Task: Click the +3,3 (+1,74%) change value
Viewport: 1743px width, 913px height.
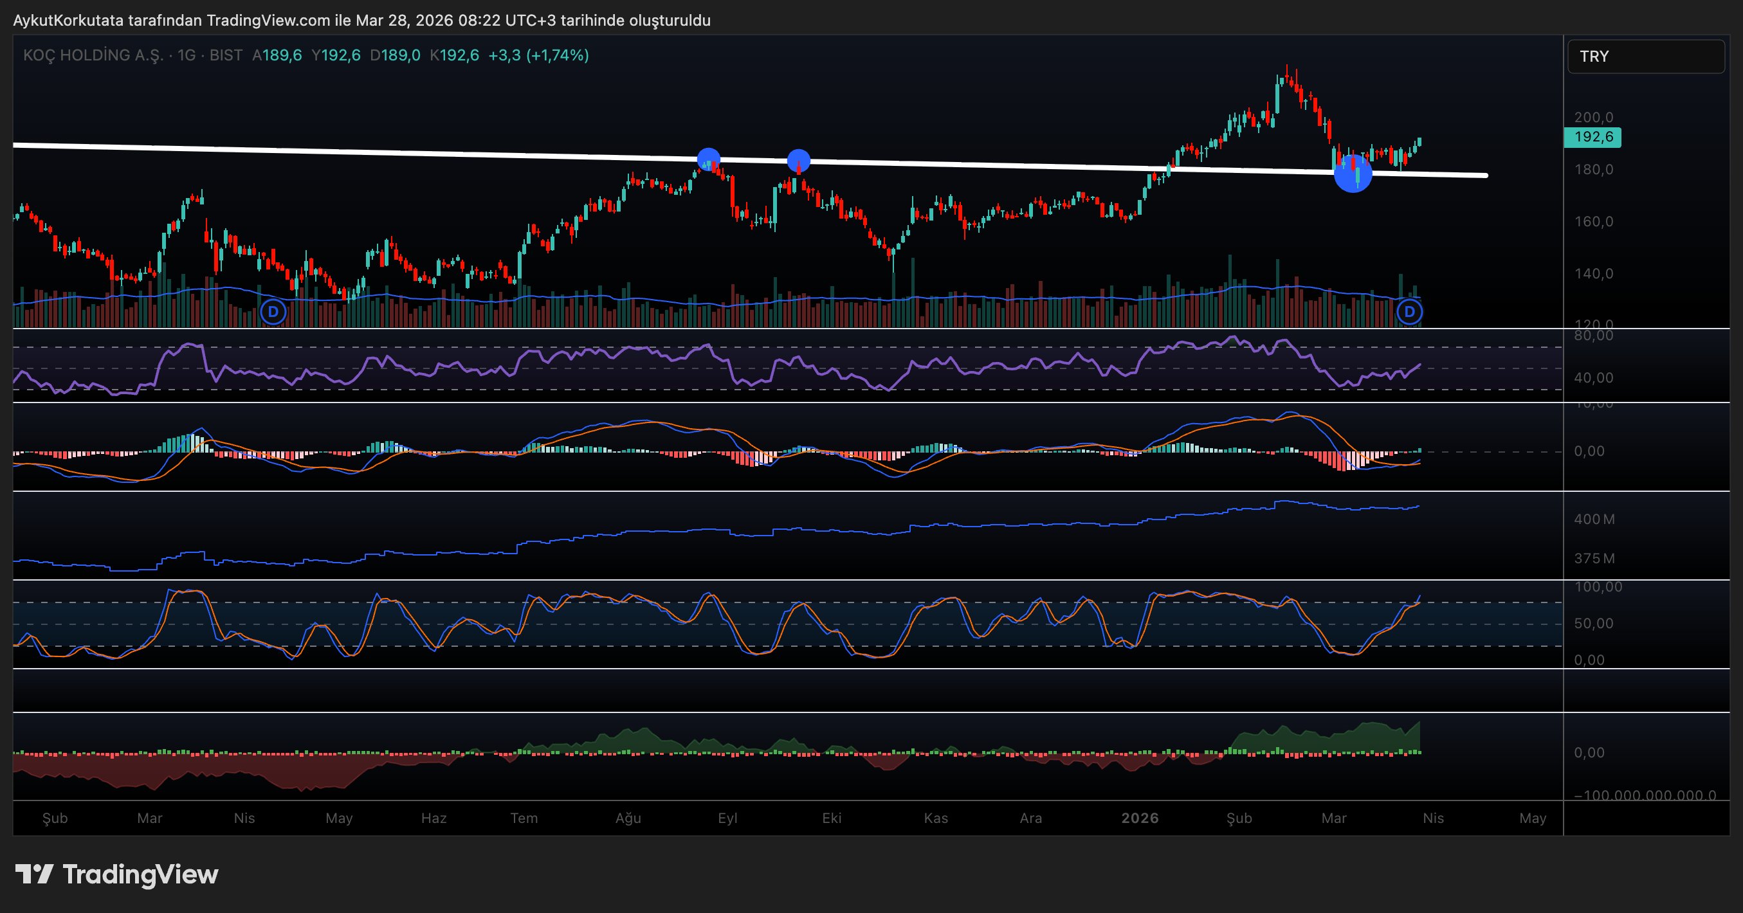Action: (538, 55)
